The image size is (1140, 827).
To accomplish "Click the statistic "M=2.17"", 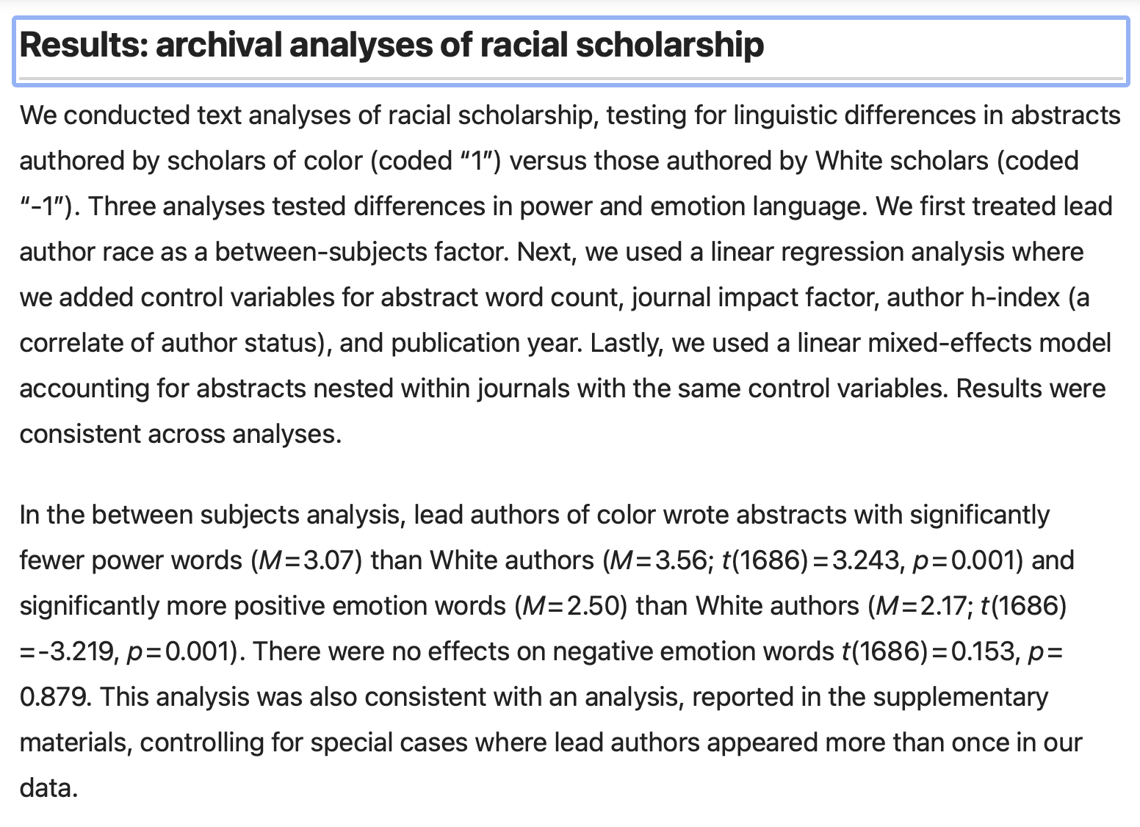I will pyautogui.click(x=923, y=606).
